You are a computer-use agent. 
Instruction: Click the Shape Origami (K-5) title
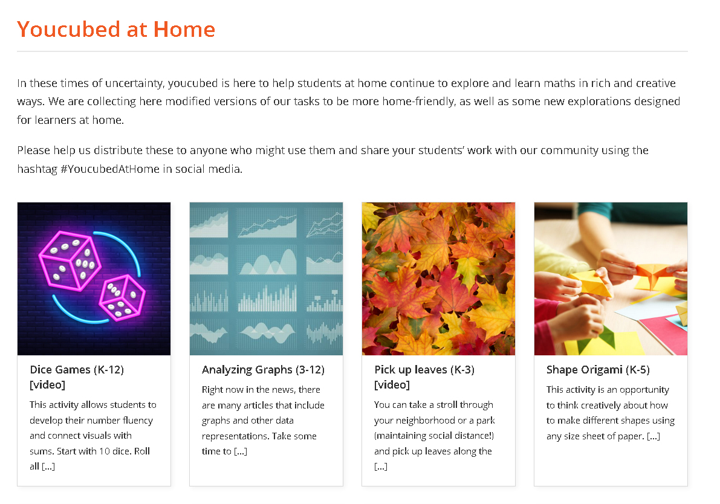coord(598,370)
